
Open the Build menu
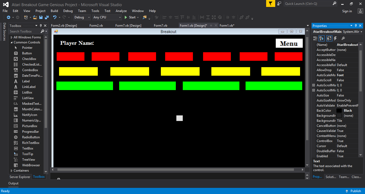54,11
